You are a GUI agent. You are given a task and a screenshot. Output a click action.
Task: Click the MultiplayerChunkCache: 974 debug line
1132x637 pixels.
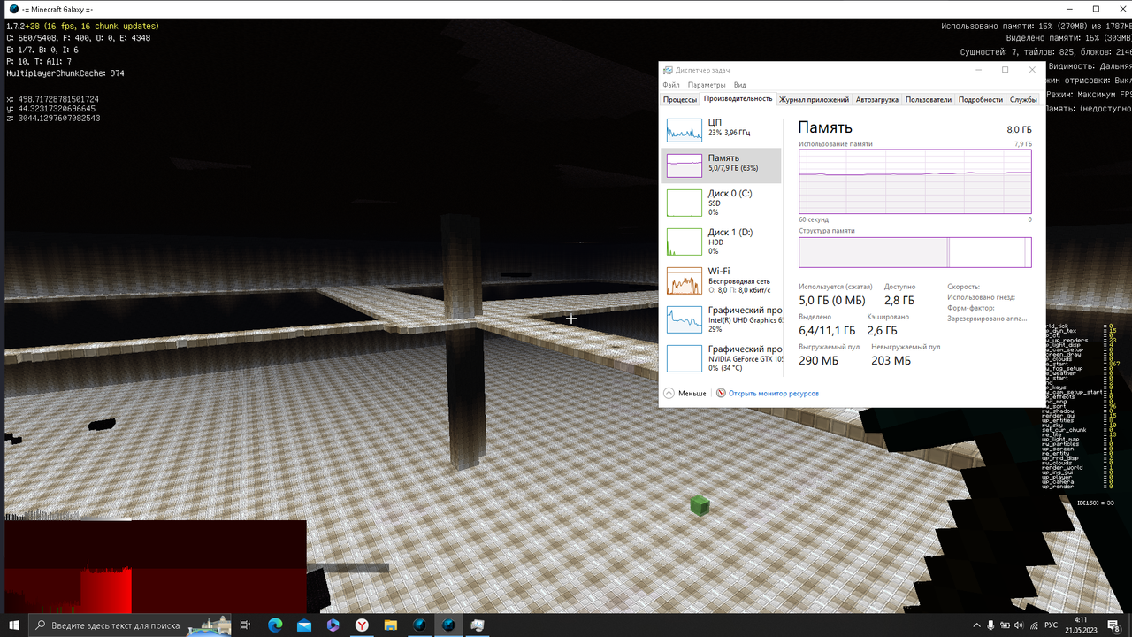click(x=65, y=73)
